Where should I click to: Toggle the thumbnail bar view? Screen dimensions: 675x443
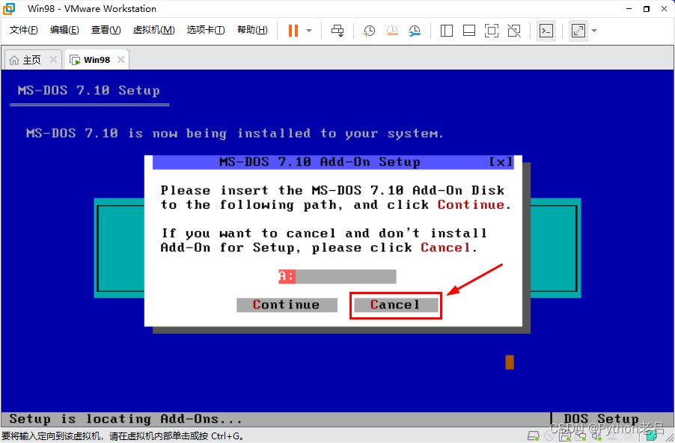coord(468,31)
